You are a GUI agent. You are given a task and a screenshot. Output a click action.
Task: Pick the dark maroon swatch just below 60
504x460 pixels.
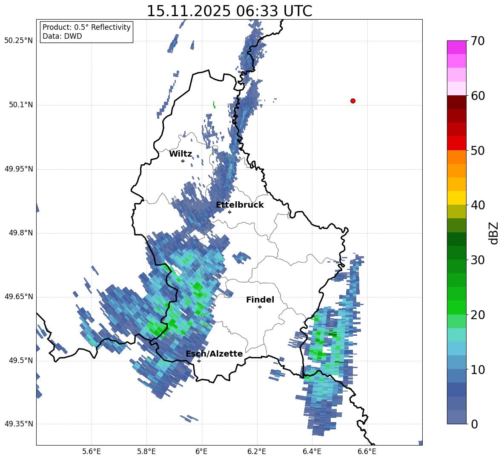pos(456,102)
